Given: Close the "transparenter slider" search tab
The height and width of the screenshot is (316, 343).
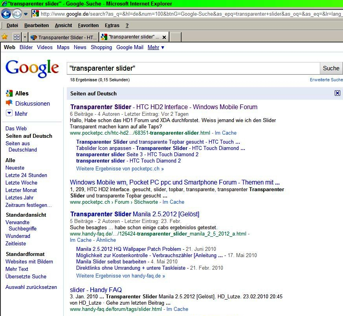Looking at the screenshot, I should (164, 37).
